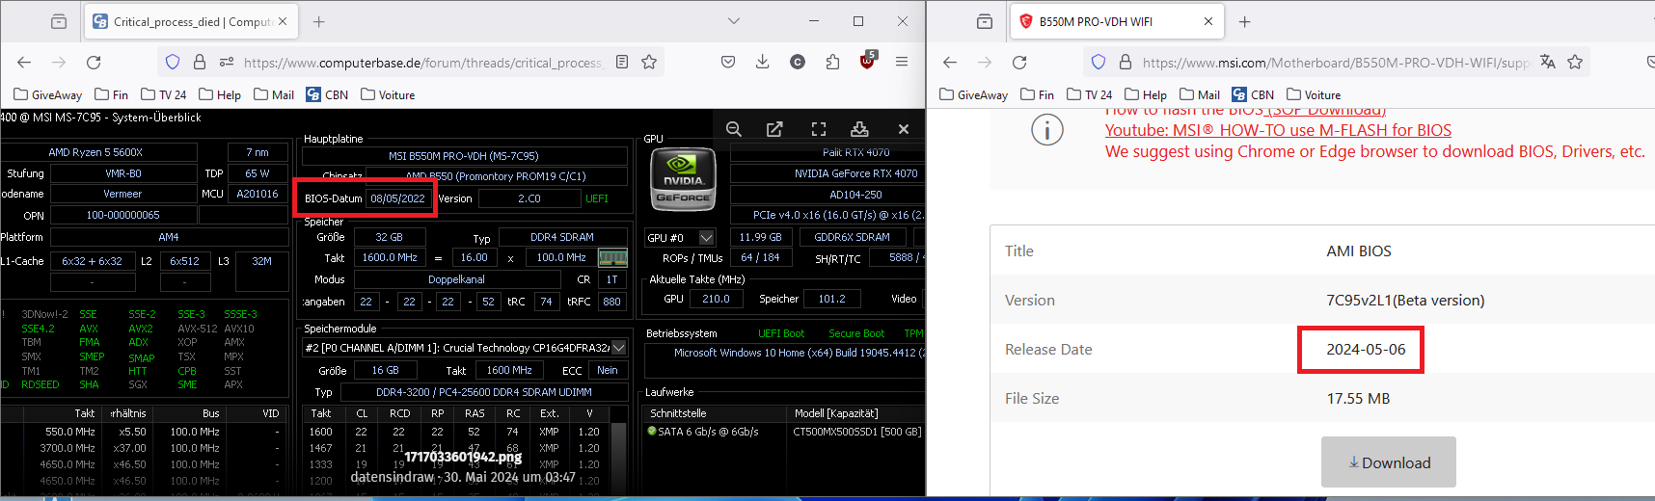The width and height of the screenshot is (1655, 501).
Task: Toggle reader view on the computerbase page
Action: coord(622,62)
